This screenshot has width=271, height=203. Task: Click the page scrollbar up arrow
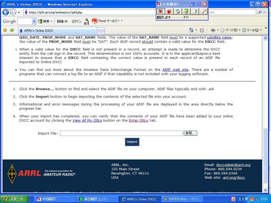point(265,38)
